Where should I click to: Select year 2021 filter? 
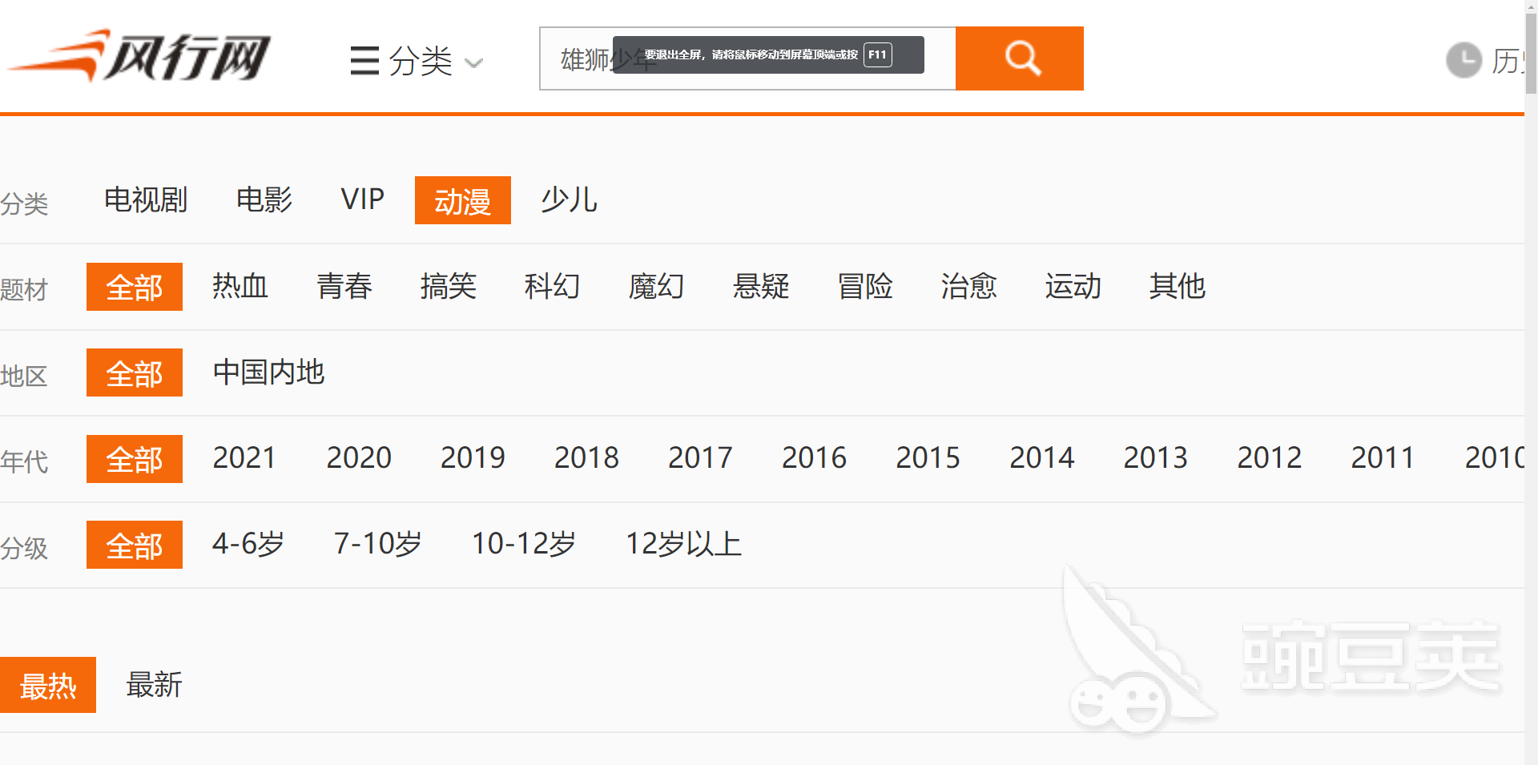pyautogui.click(x=244, y=458)
